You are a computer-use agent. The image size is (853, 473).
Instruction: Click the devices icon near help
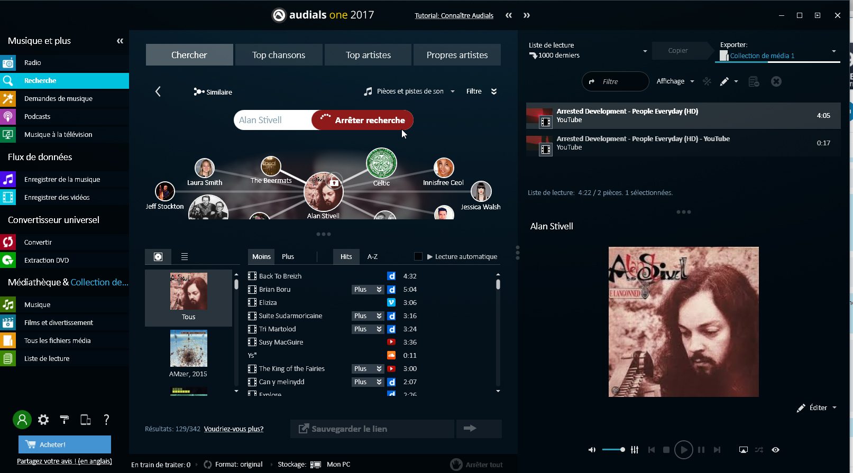tap(85, 420)
